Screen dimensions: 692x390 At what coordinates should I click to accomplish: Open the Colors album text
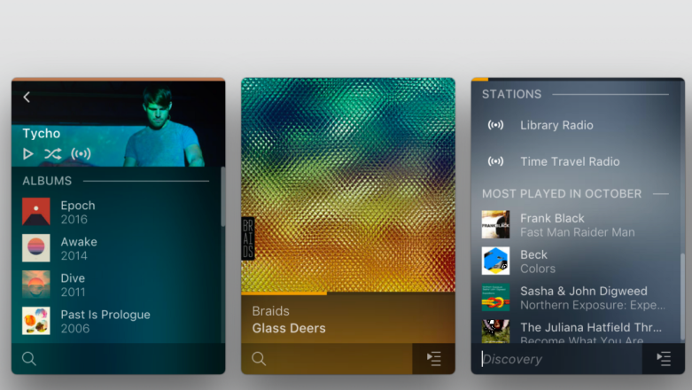538,269
